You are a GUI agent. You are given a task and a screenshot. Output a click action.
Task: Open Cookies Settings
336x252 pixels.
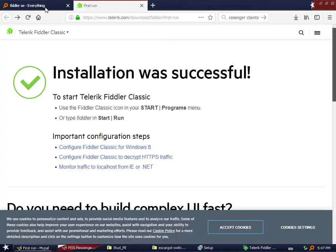[298, 227]
